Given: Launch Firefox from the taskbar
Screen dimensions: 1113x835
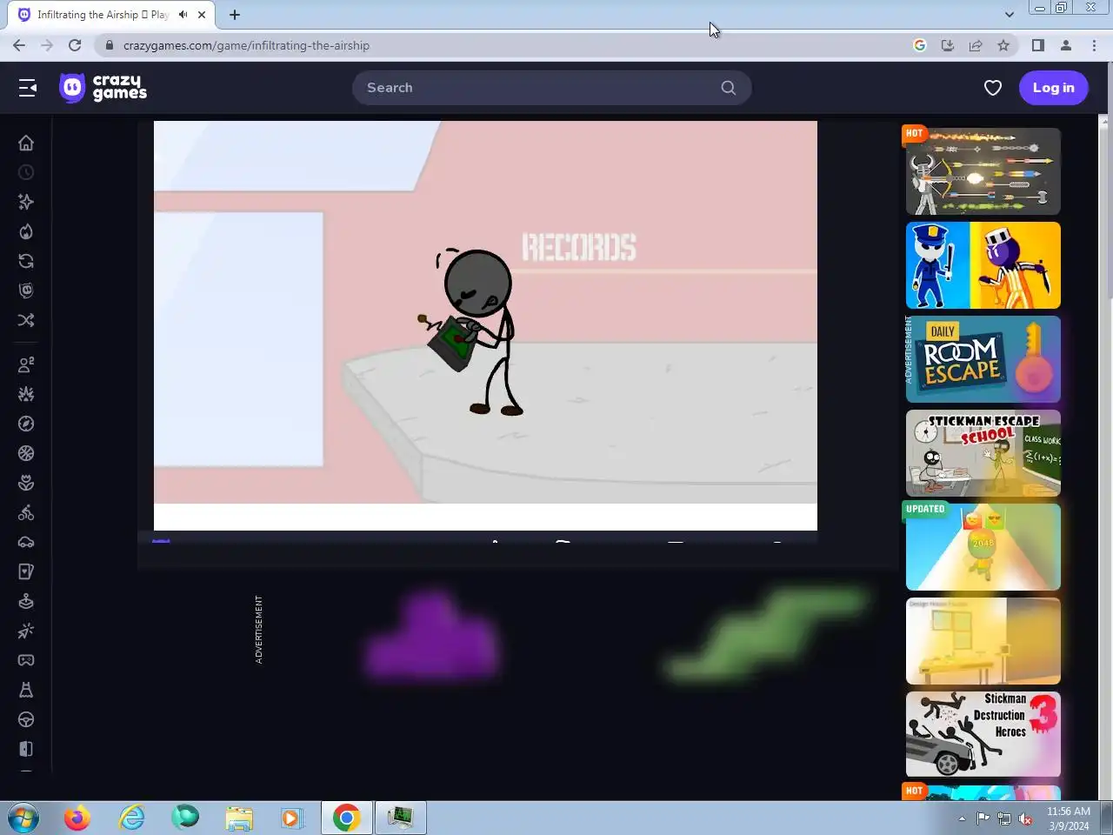Looking at the screenshot, I should (x=77, y=818).
